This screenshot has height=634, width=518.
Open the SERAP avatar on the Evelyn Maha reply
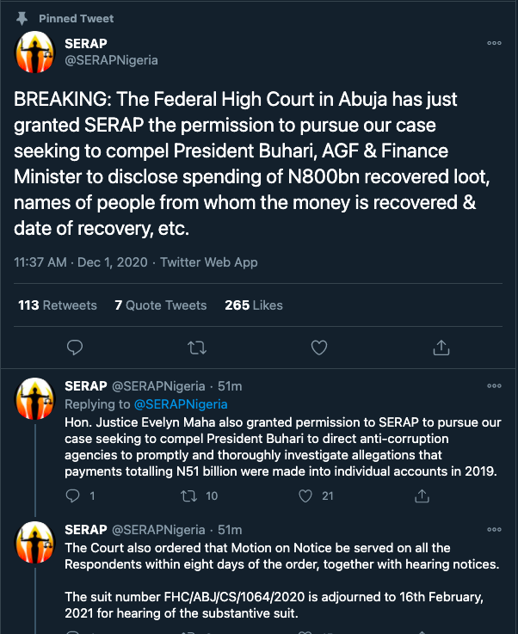click(x=35, y=397)
